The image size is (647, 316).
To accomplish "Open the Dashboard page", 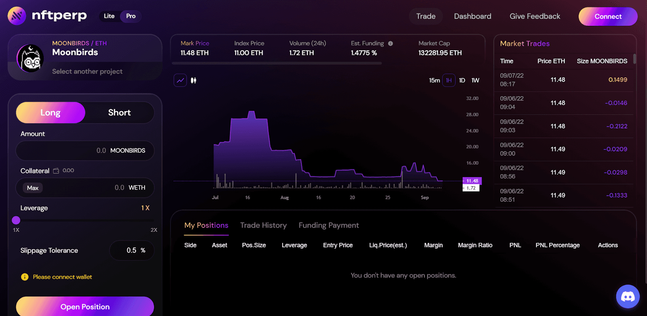I will [x=473, y=16].
